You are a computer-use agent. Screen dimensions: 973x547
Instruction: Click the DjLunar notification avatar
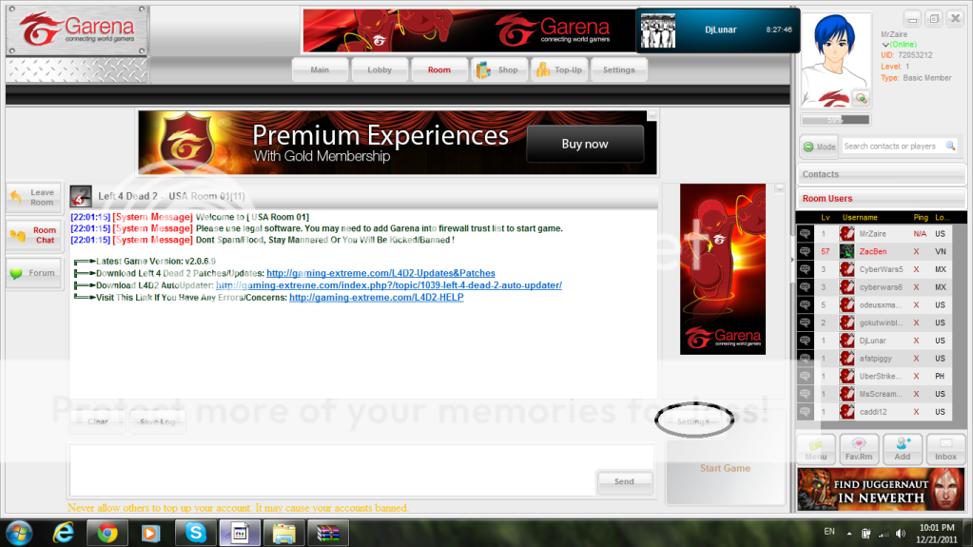(x=658, y=29)
